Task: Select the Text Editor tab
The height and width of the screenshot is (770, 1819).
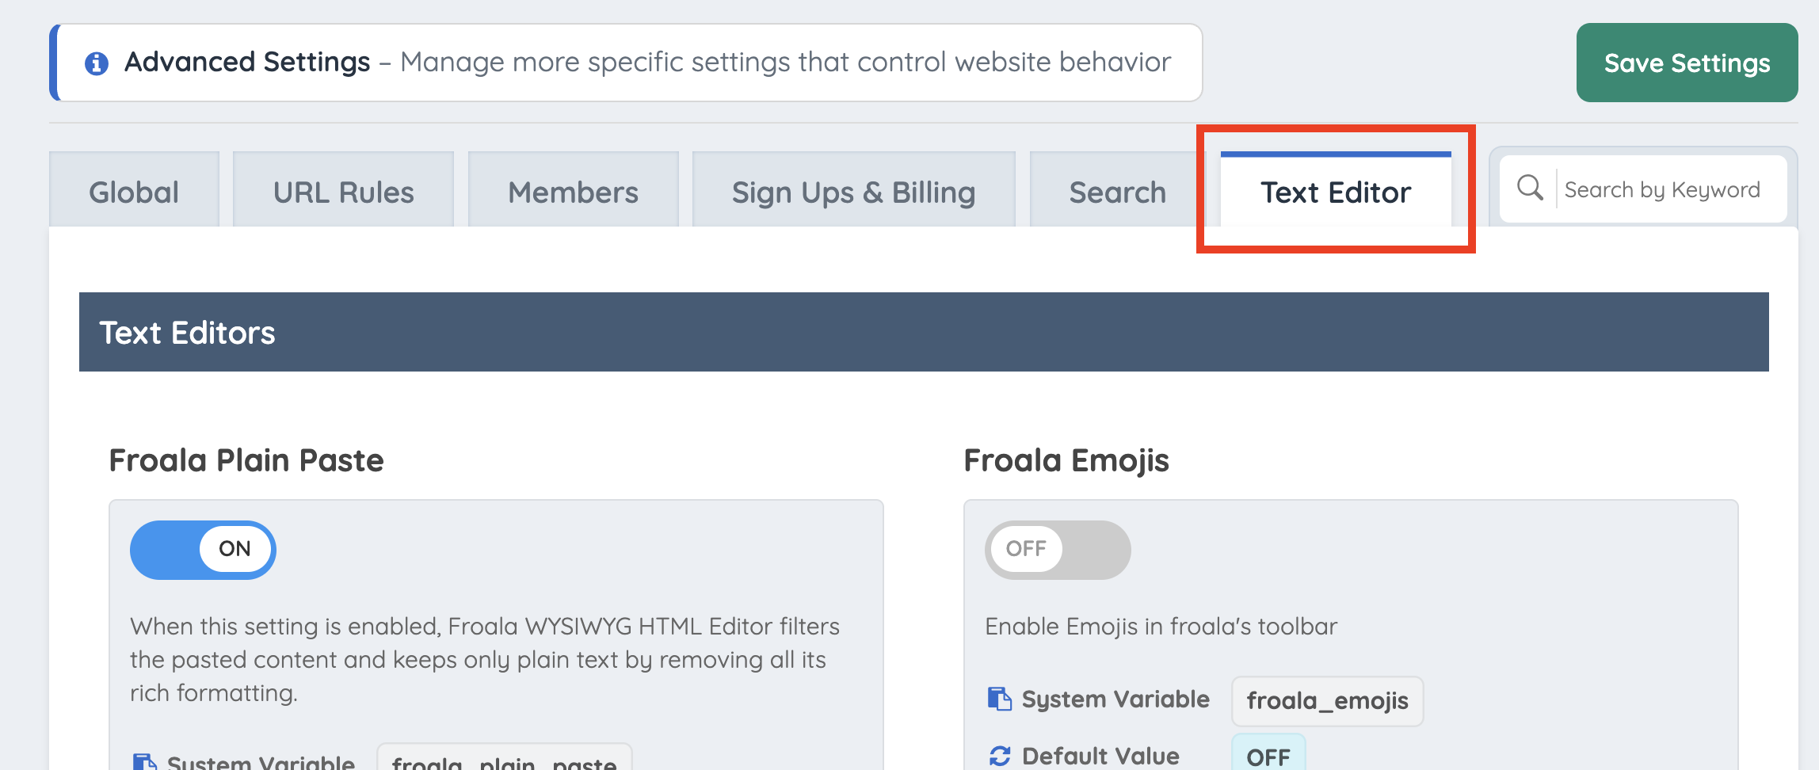Action: pos(1336,190)
